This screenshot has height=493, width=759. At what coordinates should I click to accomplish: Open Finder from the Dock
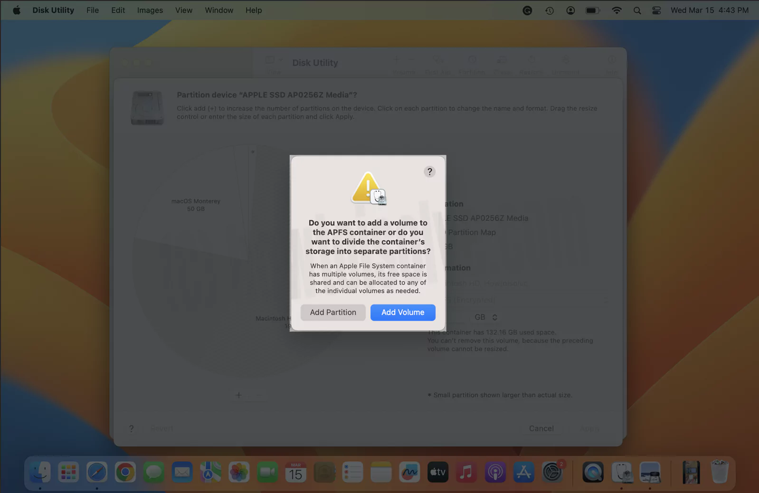coord(40,473)
